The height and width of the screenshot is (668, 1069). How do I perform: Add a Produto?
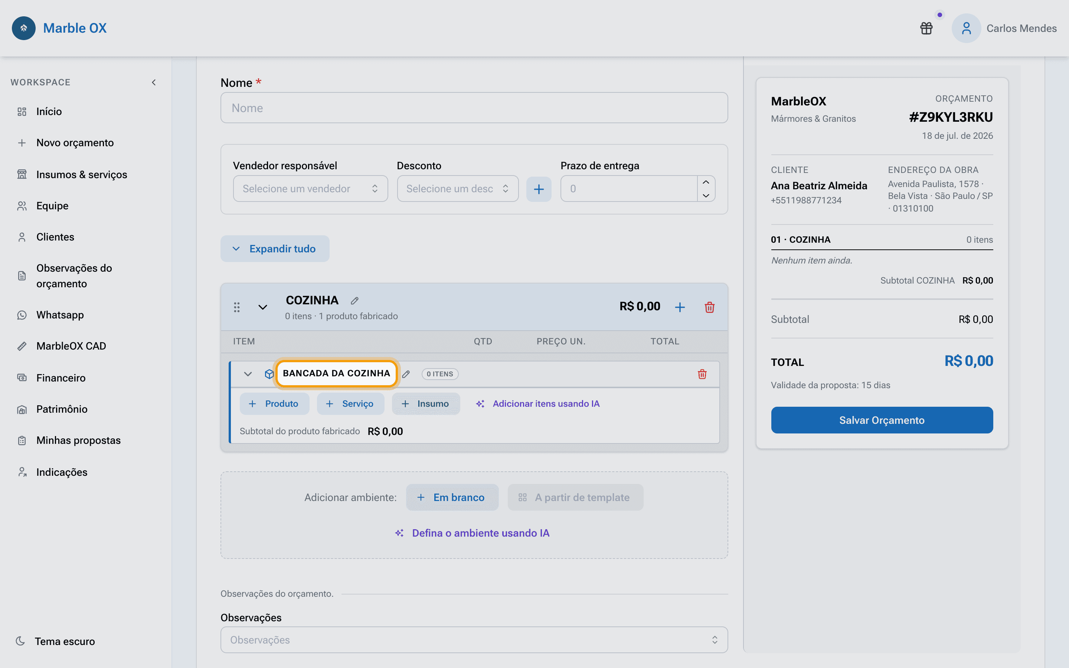click(274, 404)
